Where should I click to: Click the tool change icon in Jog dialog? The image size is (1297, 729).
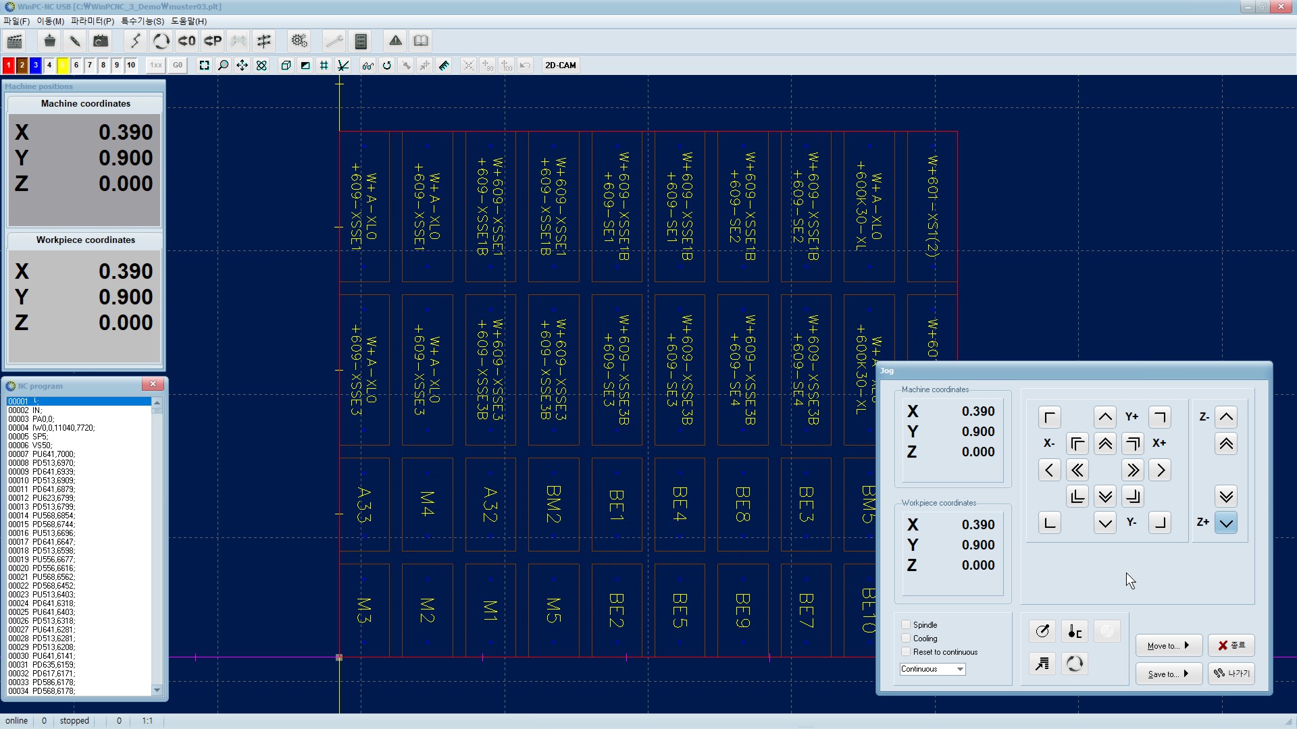[1075, 664]
